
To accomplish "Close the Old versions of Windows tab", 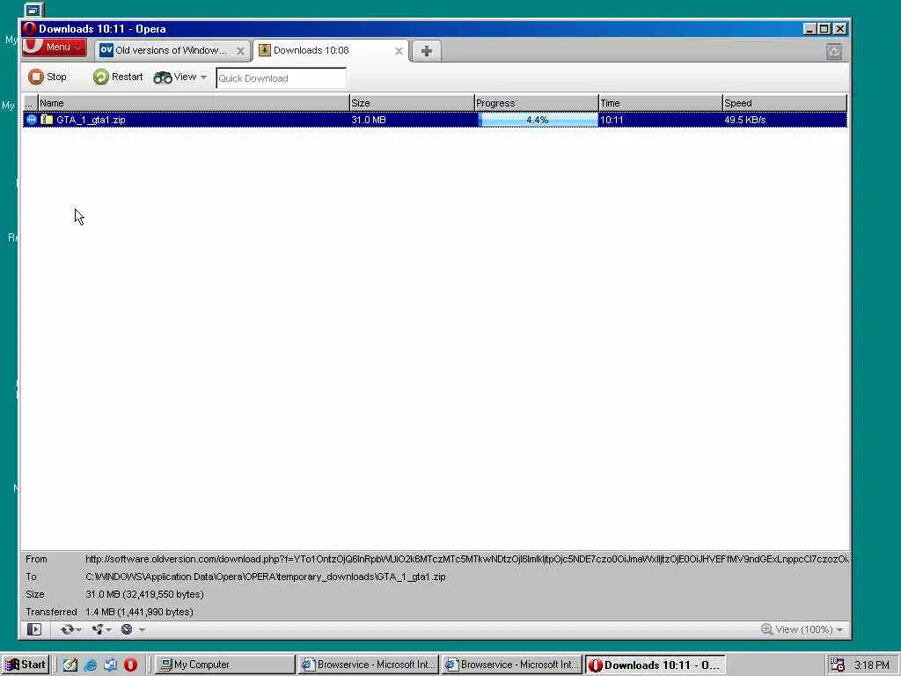I will [240, 51].
